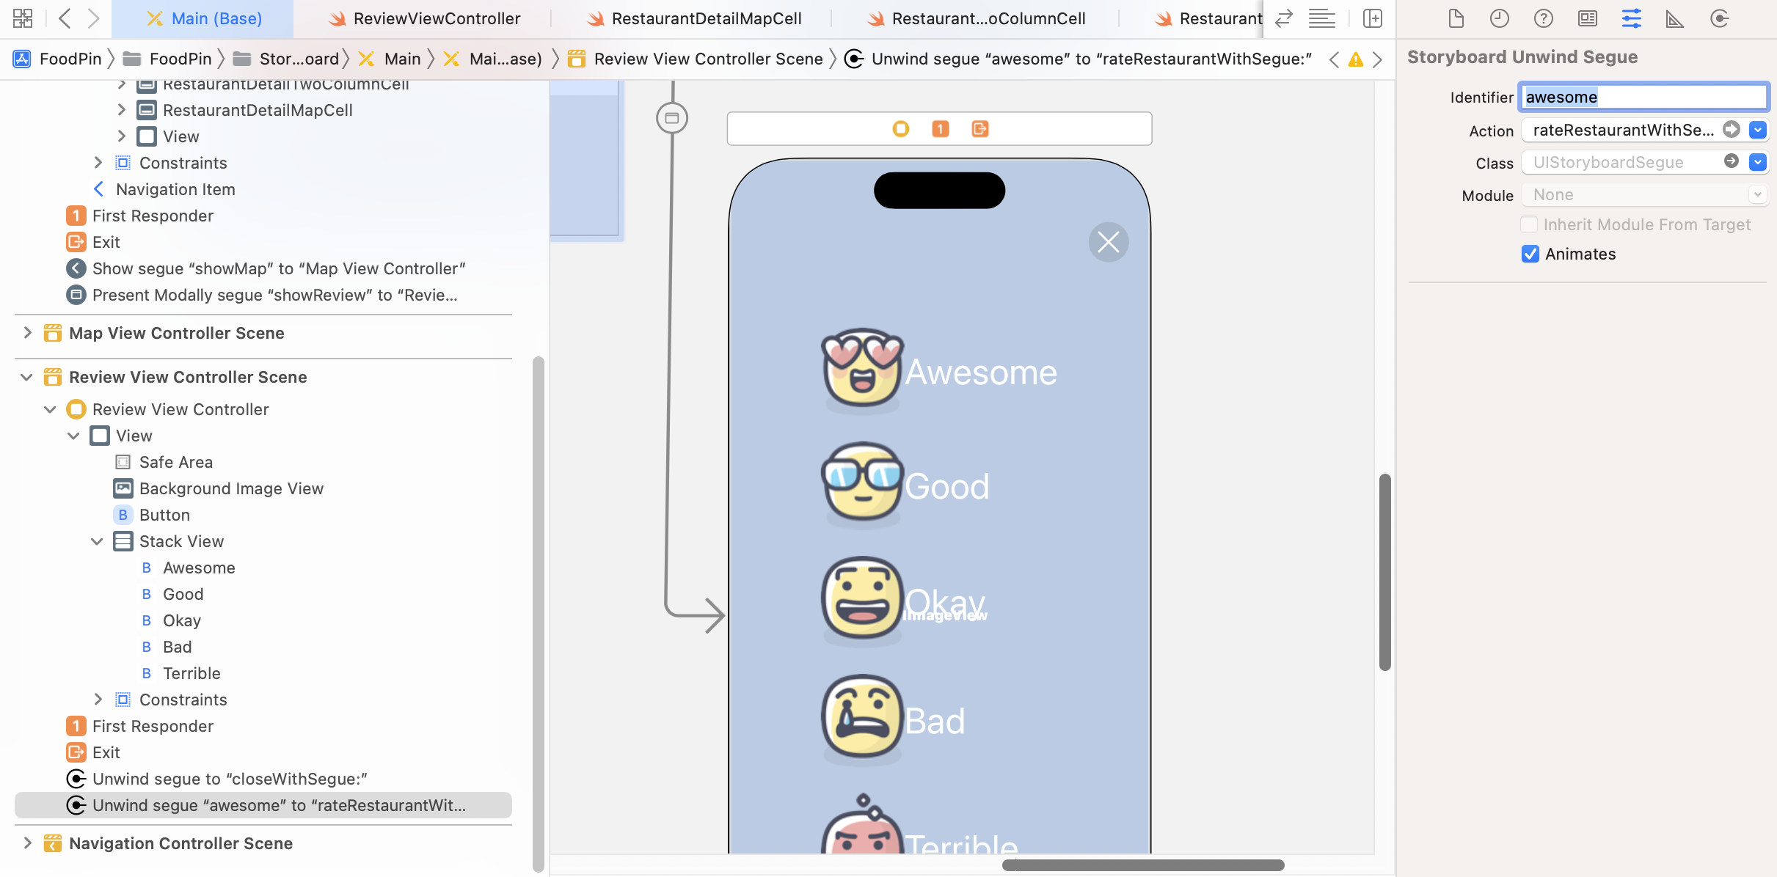Click the First Responder icon in scene dock

[940, 129]
